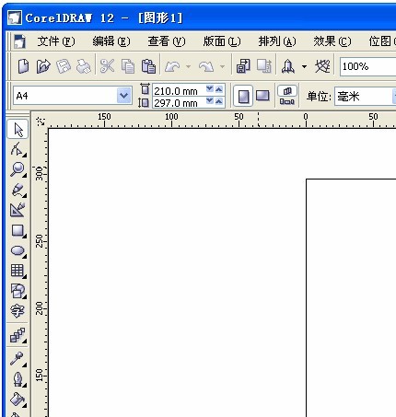Select the Freehand drawing tool

(x=17, y=190)
